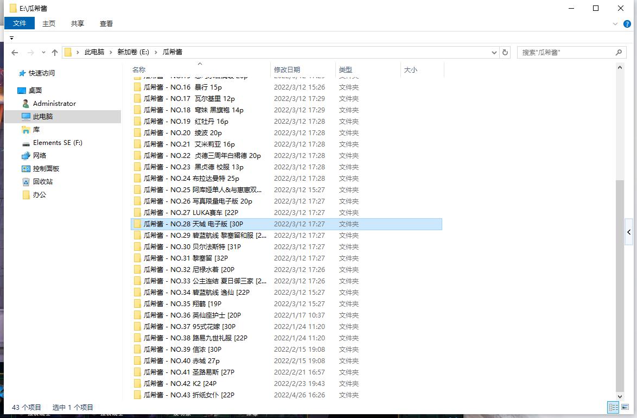Open recent locations dropdown arrow

(43, 53)
